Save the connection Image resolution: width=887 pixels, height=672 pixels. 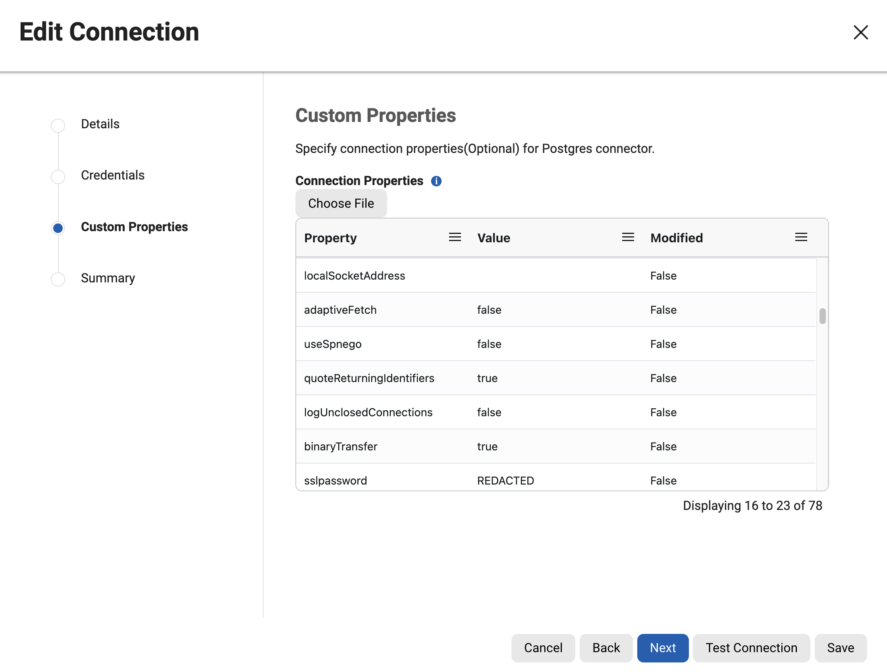840,647
